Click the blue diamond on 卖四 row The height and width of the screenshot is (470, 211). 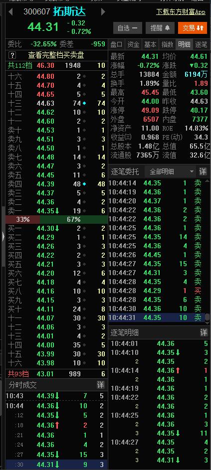pyautogui.click(x=84, y=184)
